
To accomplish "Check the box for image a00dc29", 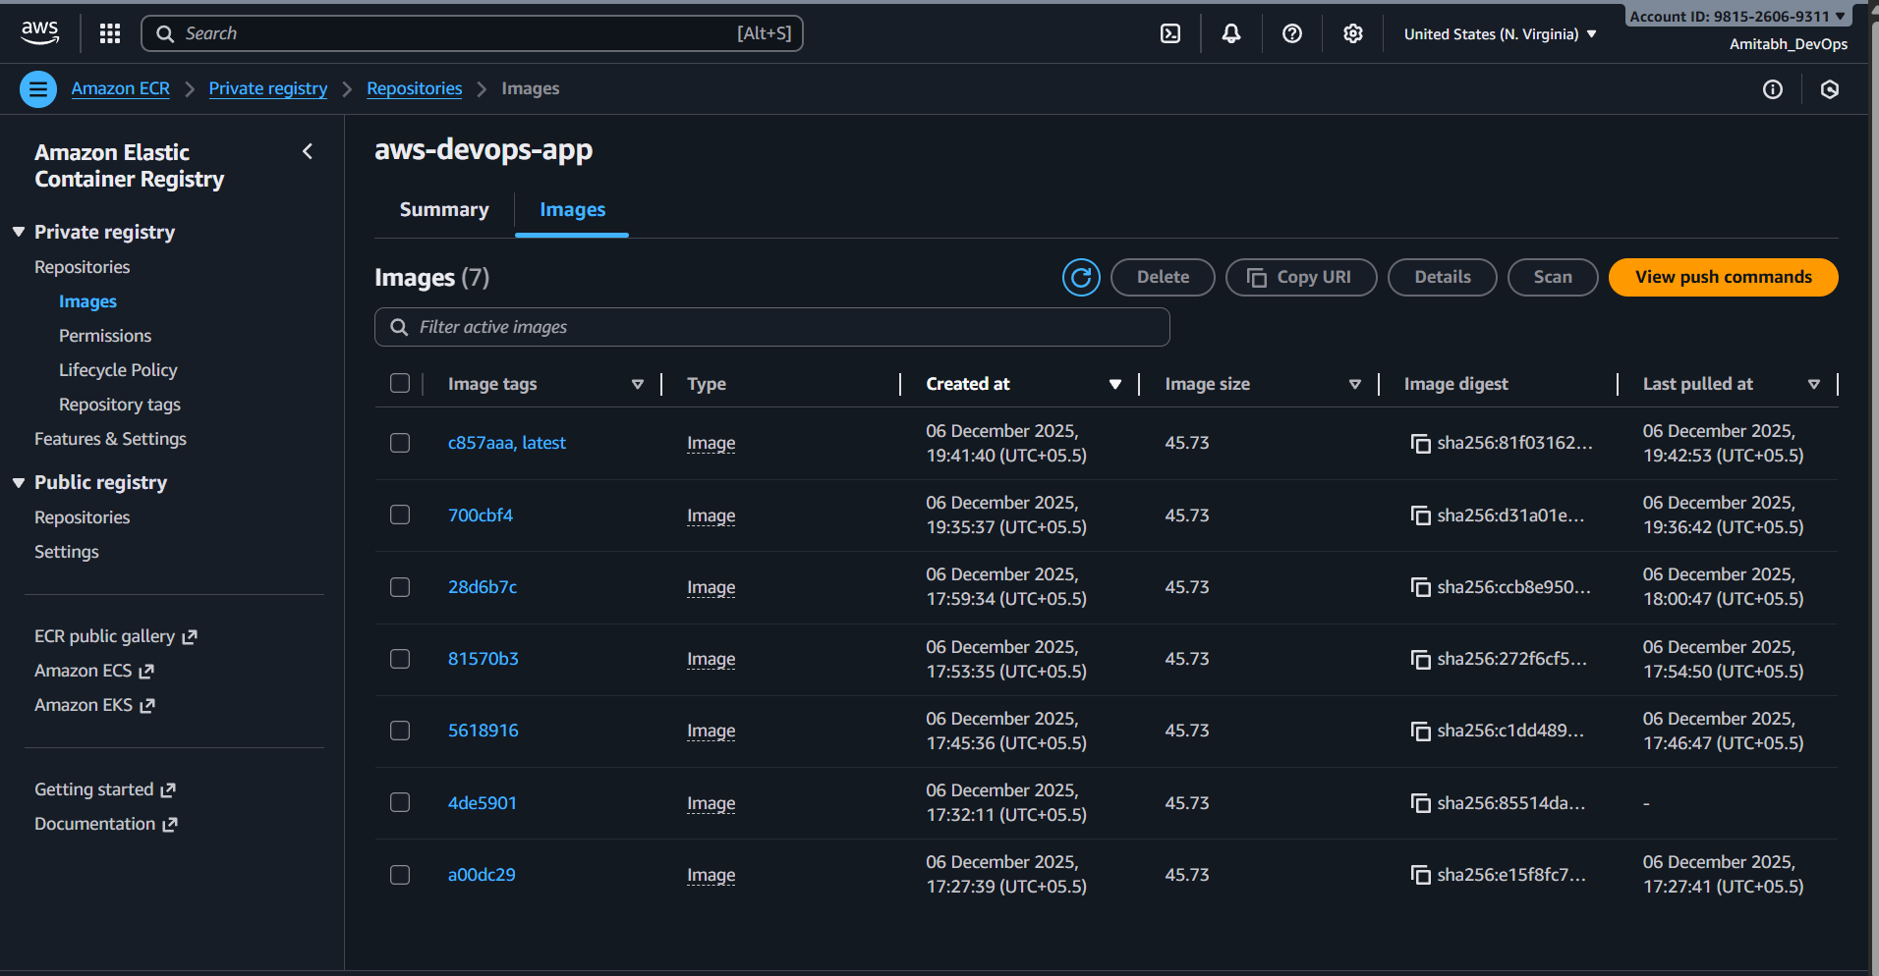I will pyautogui.click(x=400, y=875).
